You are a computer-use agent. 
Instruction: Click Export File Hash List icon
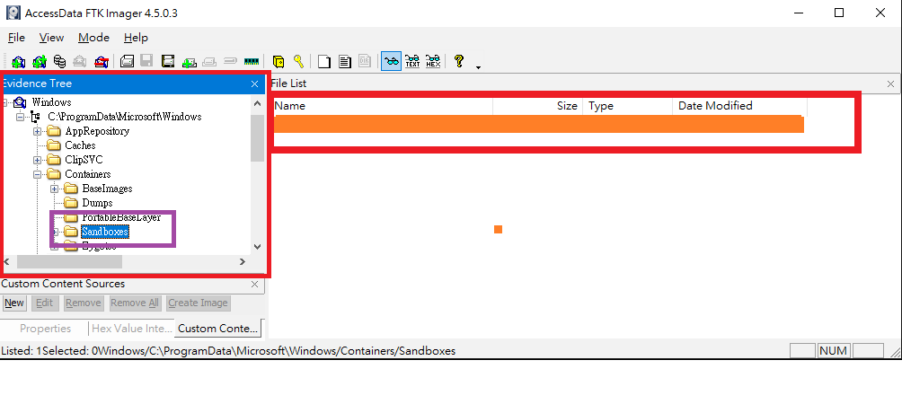(345, 61)
